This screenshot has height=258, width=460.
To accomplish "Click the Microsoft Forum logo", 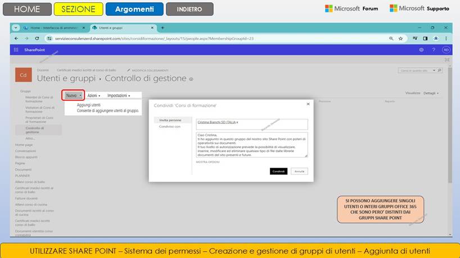I will (351, 8).
